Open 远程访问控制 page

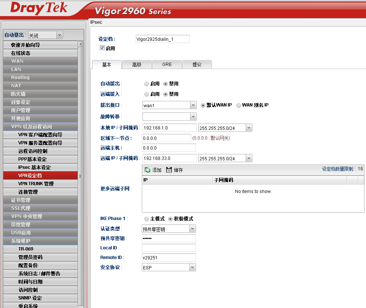(x=40, y=151)
